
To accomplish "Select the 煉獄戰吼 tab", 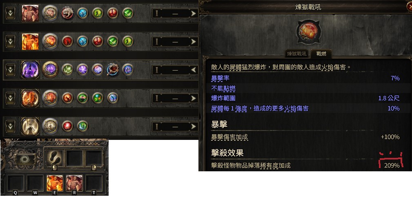I will pos(297,54).
